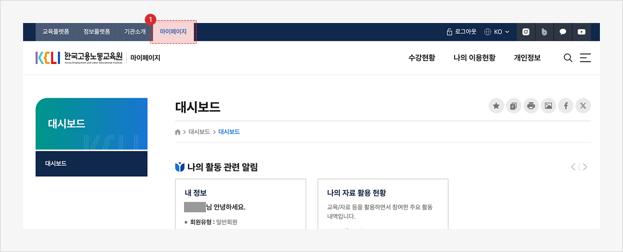This screenshot has width=623, height=252.
Task: Share page on X (Twitter)
Action: [583, 106]
